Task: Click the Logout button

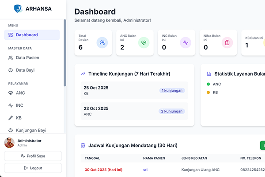Action: [33, 168]
